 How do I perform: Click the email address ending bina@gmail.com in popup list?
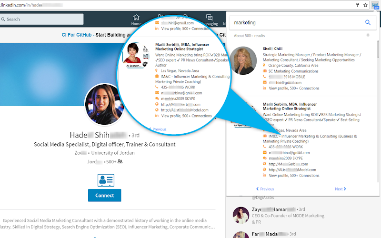click(289, 153)
